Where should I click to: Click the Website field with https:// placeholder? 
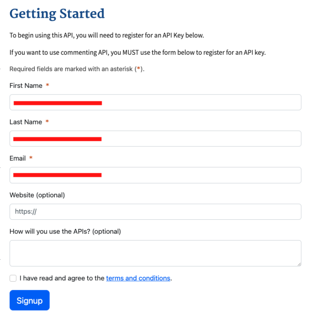155,211
